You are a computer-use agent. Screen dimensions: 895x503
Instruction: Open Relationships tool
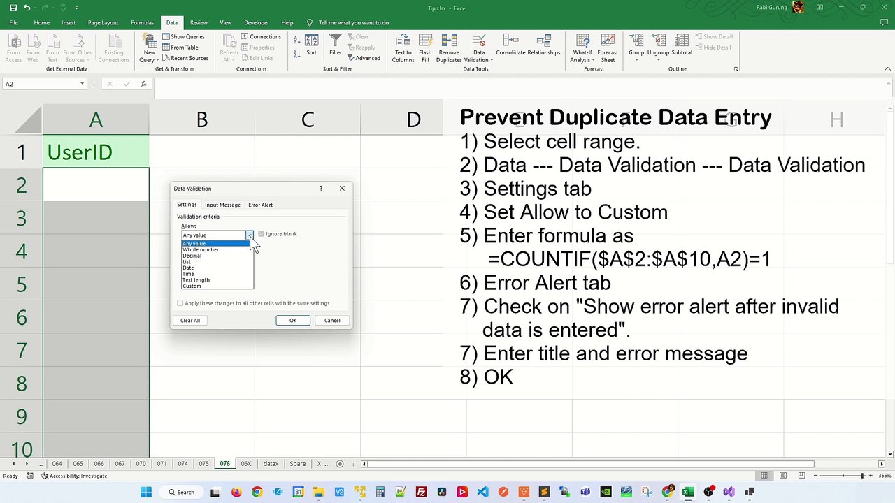pyautogui.click(x=544, y=45)
